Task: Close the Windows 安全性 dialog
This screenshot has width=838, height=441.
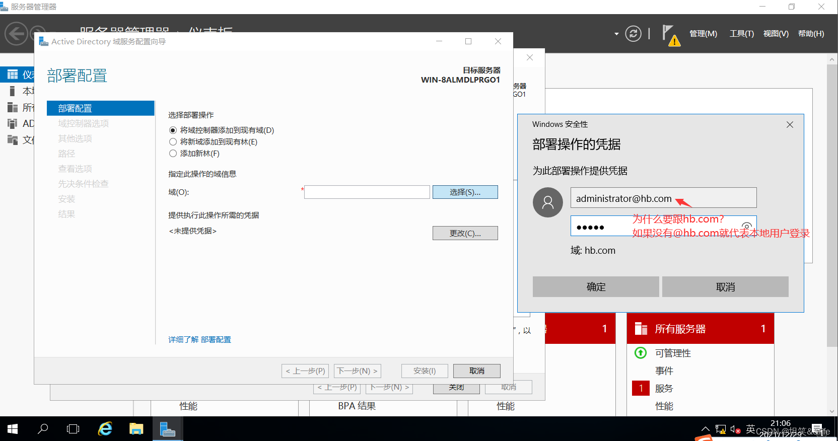Action: (x=790, y=124)
